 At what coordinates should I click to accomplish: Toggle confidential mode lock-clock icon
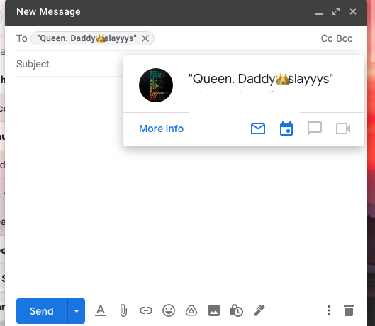pyautogui.click(x=237, y=310)
